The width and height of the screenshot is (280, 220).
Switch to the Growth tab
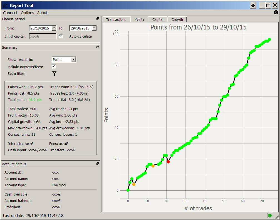point(177,19)
